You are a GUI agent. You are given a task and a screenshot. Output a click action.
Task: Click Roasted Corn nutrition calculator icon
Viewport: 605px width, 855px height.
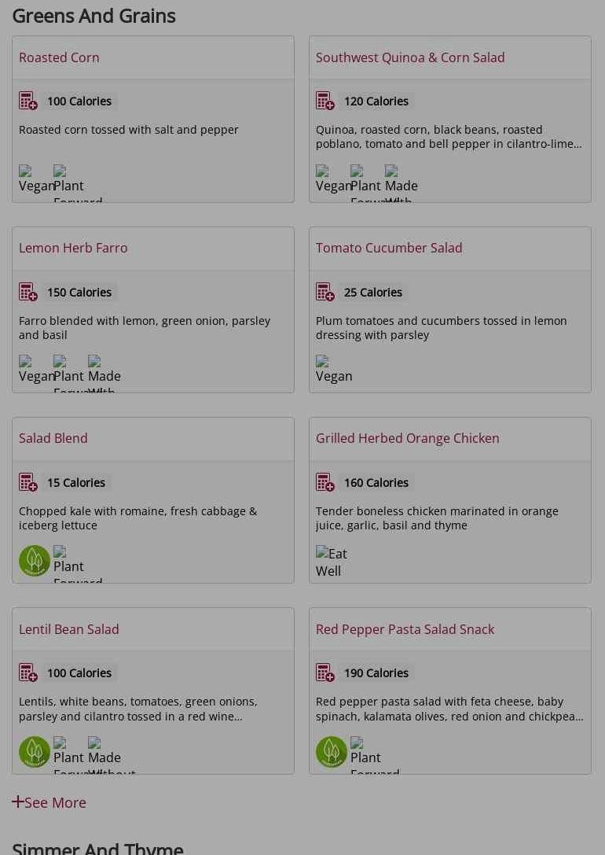[x=28, y=101]
